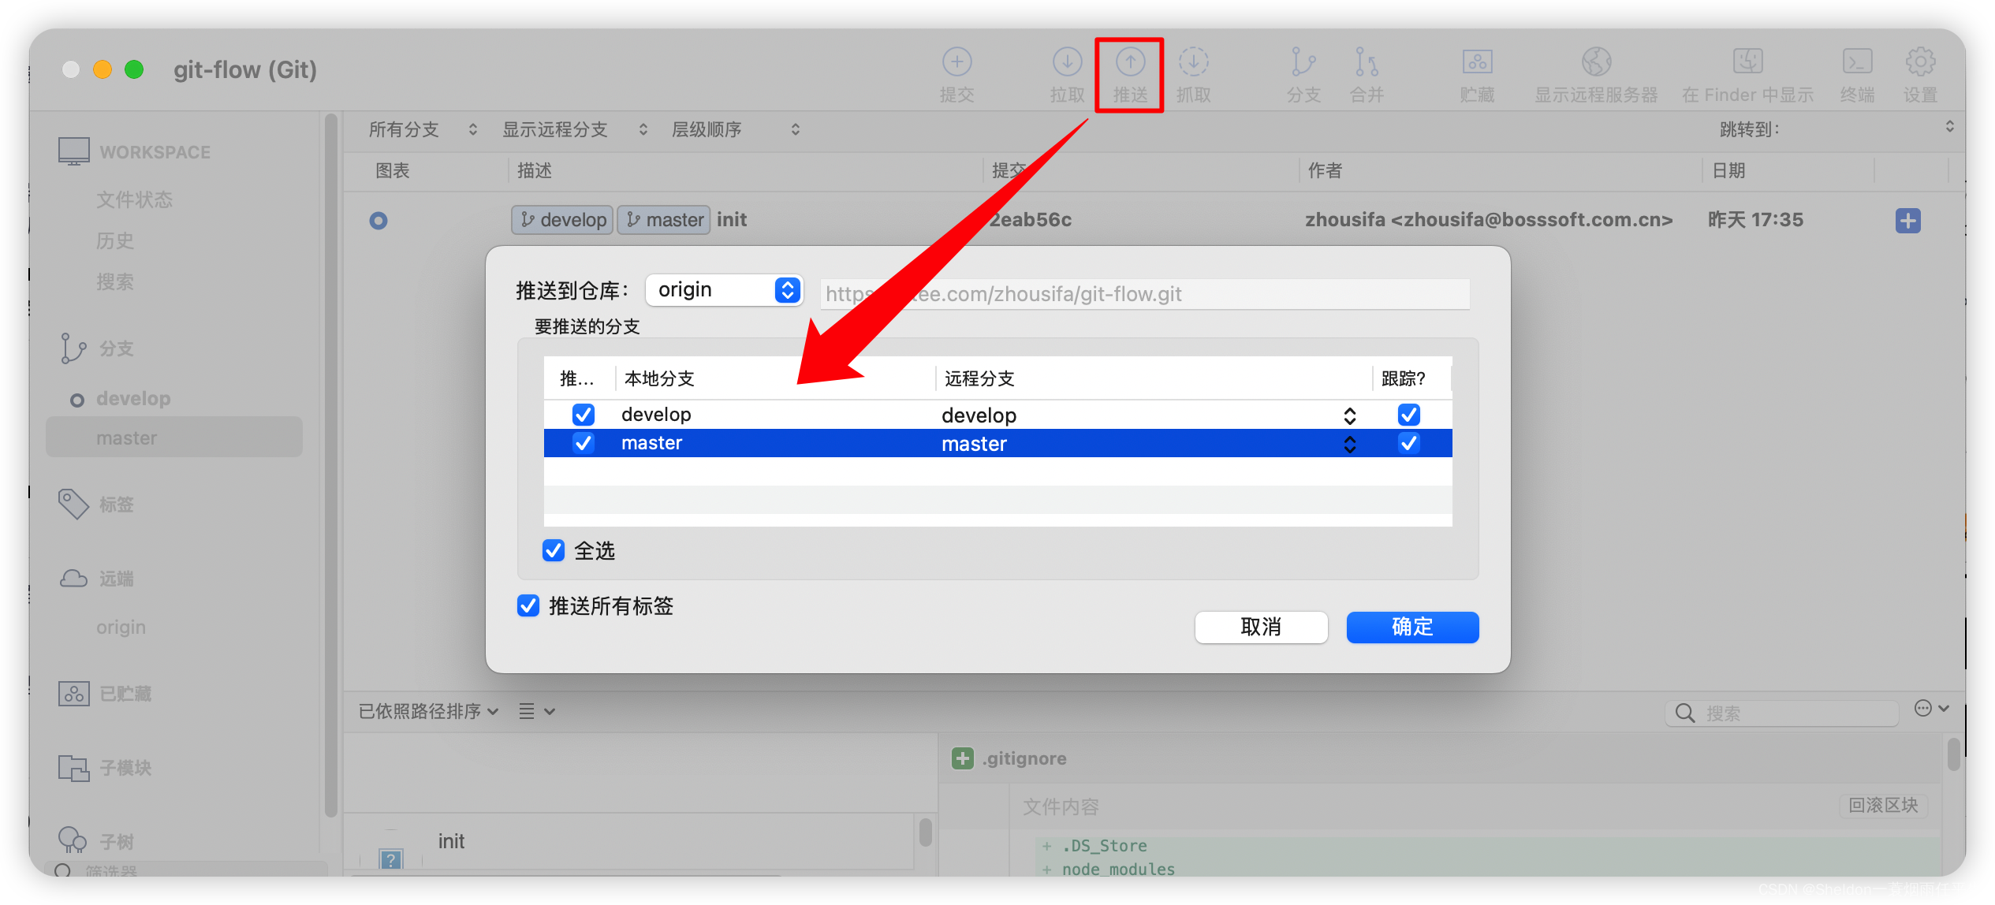Click the 取消 cancel button
Image resolution: width=1995 pixels, height=905 pixels.
click(1260, 627)
